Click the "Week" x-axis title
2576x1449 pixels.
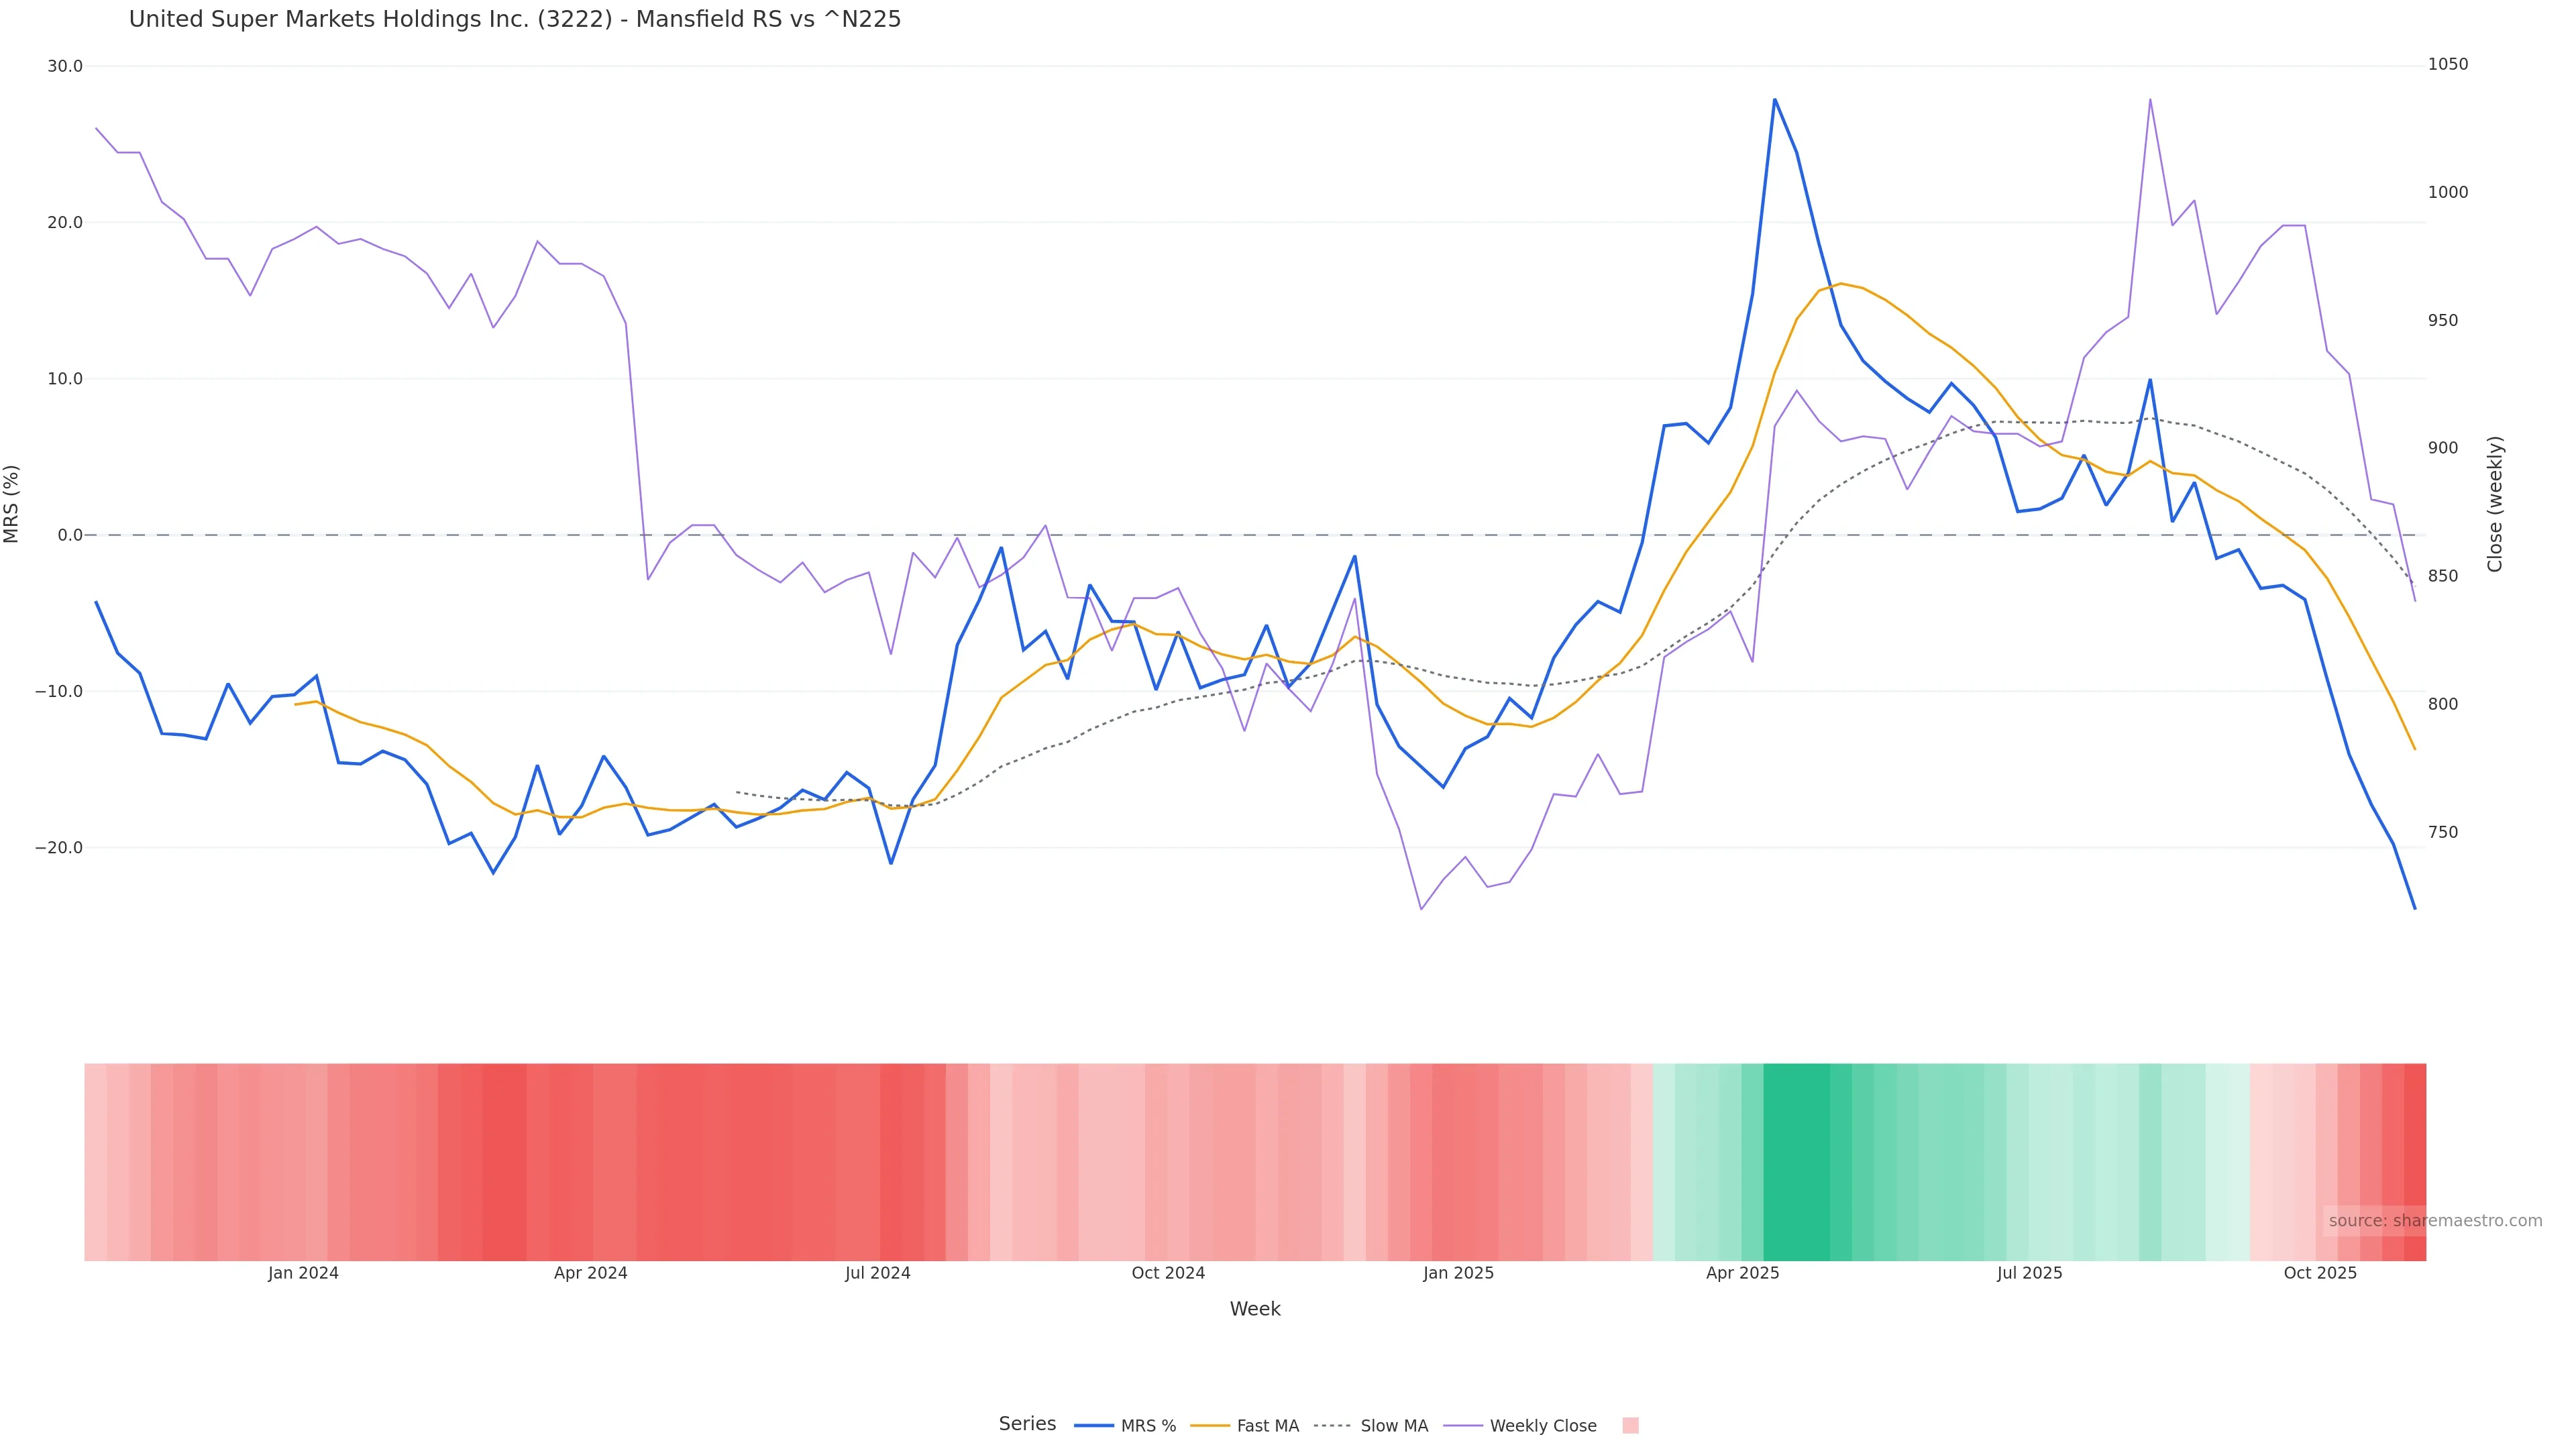[1255, 1309]
